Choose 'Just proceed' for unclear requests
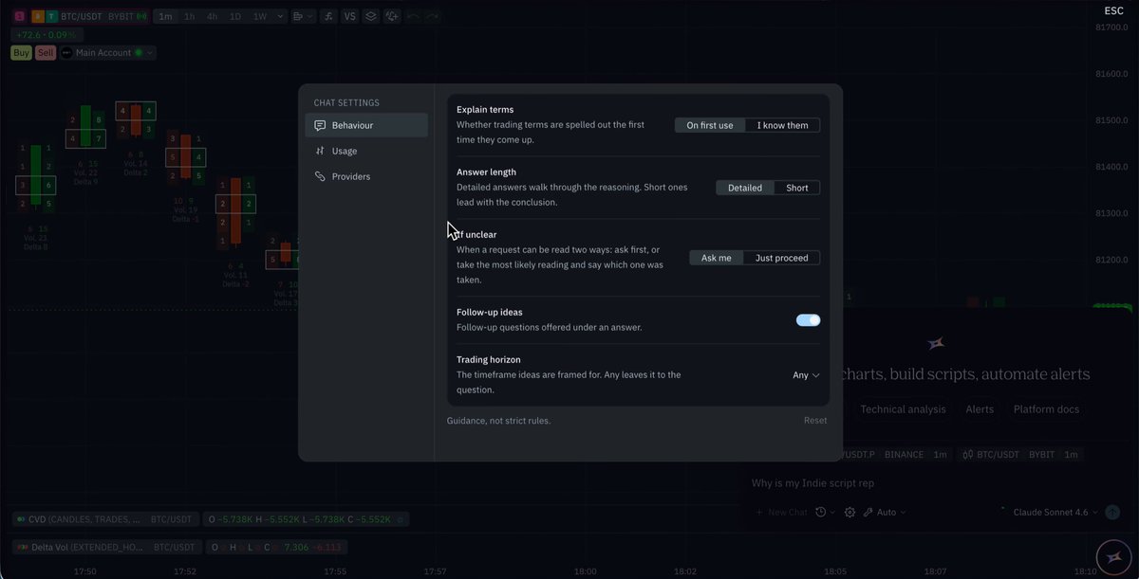Viewport: 1139px width, 579px height. point(782,258)
